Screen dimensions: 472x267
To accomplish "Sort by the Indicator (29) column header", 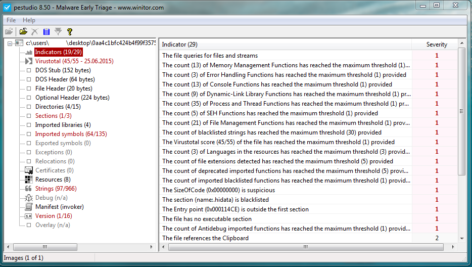I will point(286,45).
